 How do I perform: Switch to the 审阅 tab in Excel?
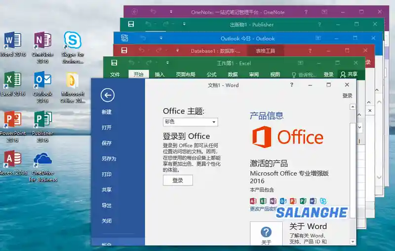tap(254, 74)
